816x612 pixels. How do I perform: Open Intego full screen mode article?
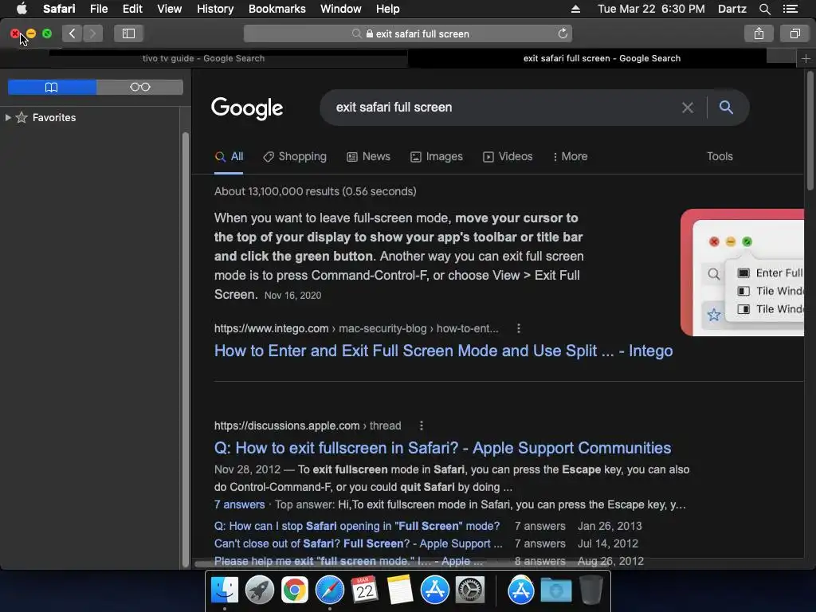point(443,351)
